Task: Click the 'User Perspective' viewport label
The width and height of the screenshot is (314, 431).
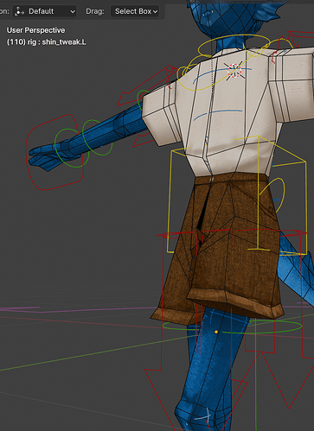Action: point(35,30)
